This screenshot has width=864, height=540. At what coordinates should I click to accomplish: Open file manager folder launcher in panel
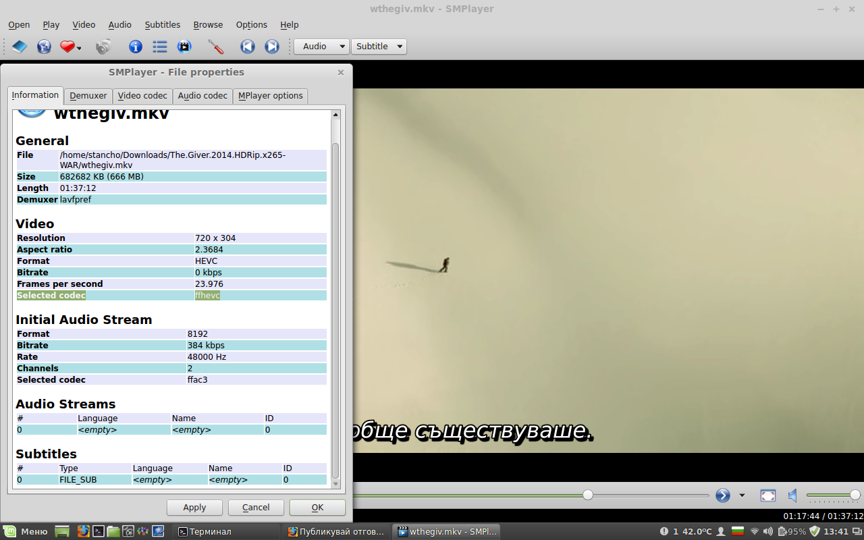113,531
